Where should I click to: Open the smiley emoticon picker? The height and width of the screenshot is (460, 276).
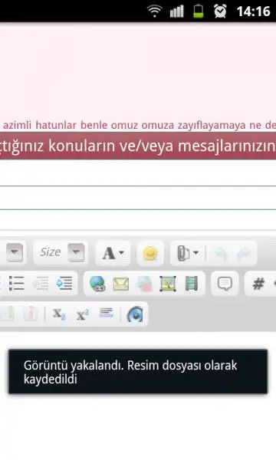(x=150, y=253)
